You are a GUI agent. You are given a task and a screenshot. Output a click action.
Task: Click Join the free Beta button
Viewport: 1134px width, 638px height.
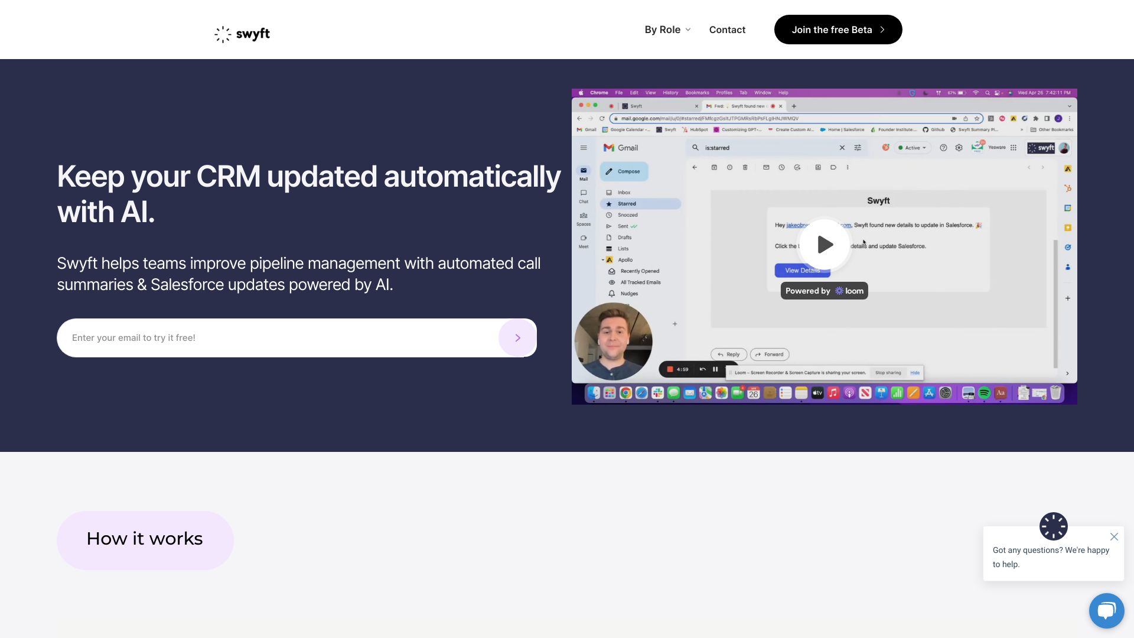click(838, 29)
